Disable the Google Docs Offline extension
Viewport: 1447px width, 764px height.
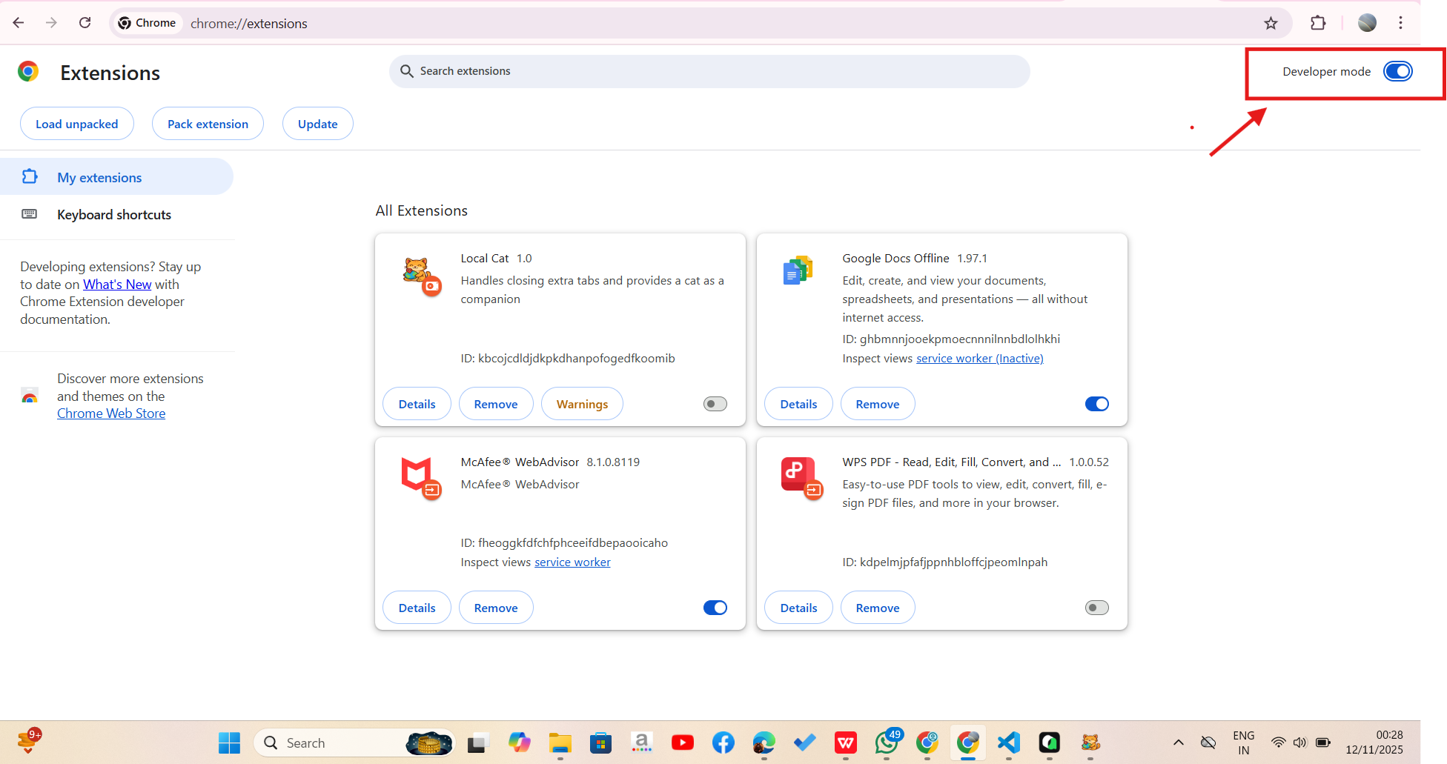[1096, 404]
